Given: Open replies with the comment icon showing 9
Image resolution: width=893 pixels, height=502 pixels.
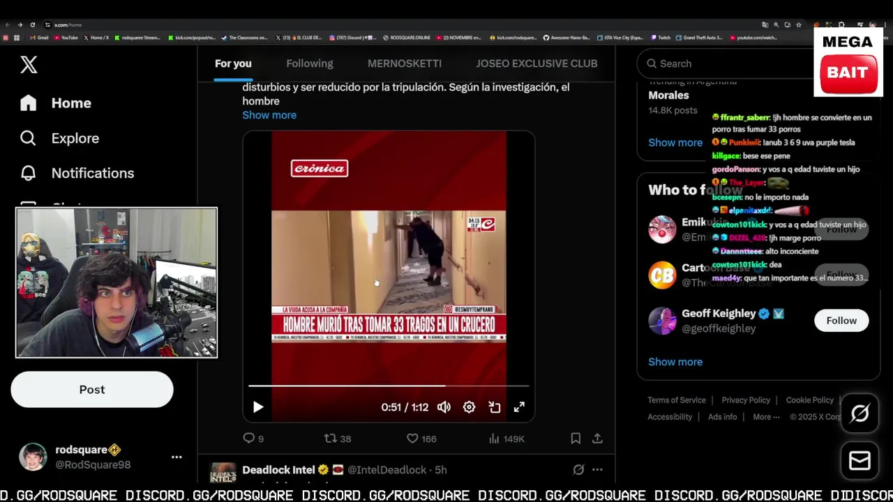Looking at the screenshot, I should point(253,439).
